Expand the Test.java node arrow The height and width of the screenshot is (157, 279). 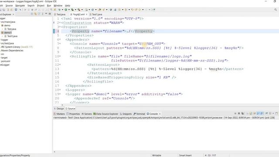click(2, 29)
